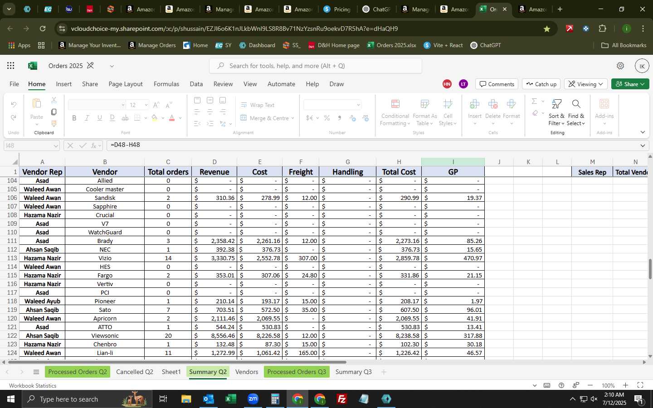Click the Cut scissors icon
Screen dimensions: 653x408
(54, 100)
